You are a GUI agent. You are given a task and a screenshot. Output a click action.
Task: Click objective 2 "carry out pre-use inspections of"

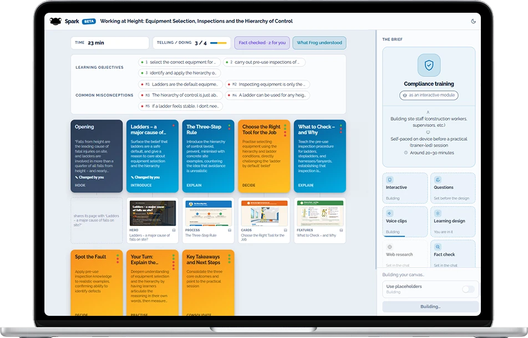click(x=265, y=62)
